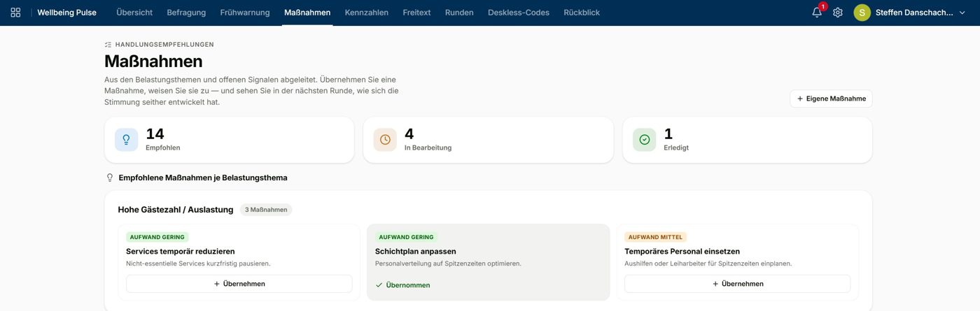Click the Wellbeing Pulse app title
Image resolution: width=980 pixels, height=311 pixels.
coord(67,13)
